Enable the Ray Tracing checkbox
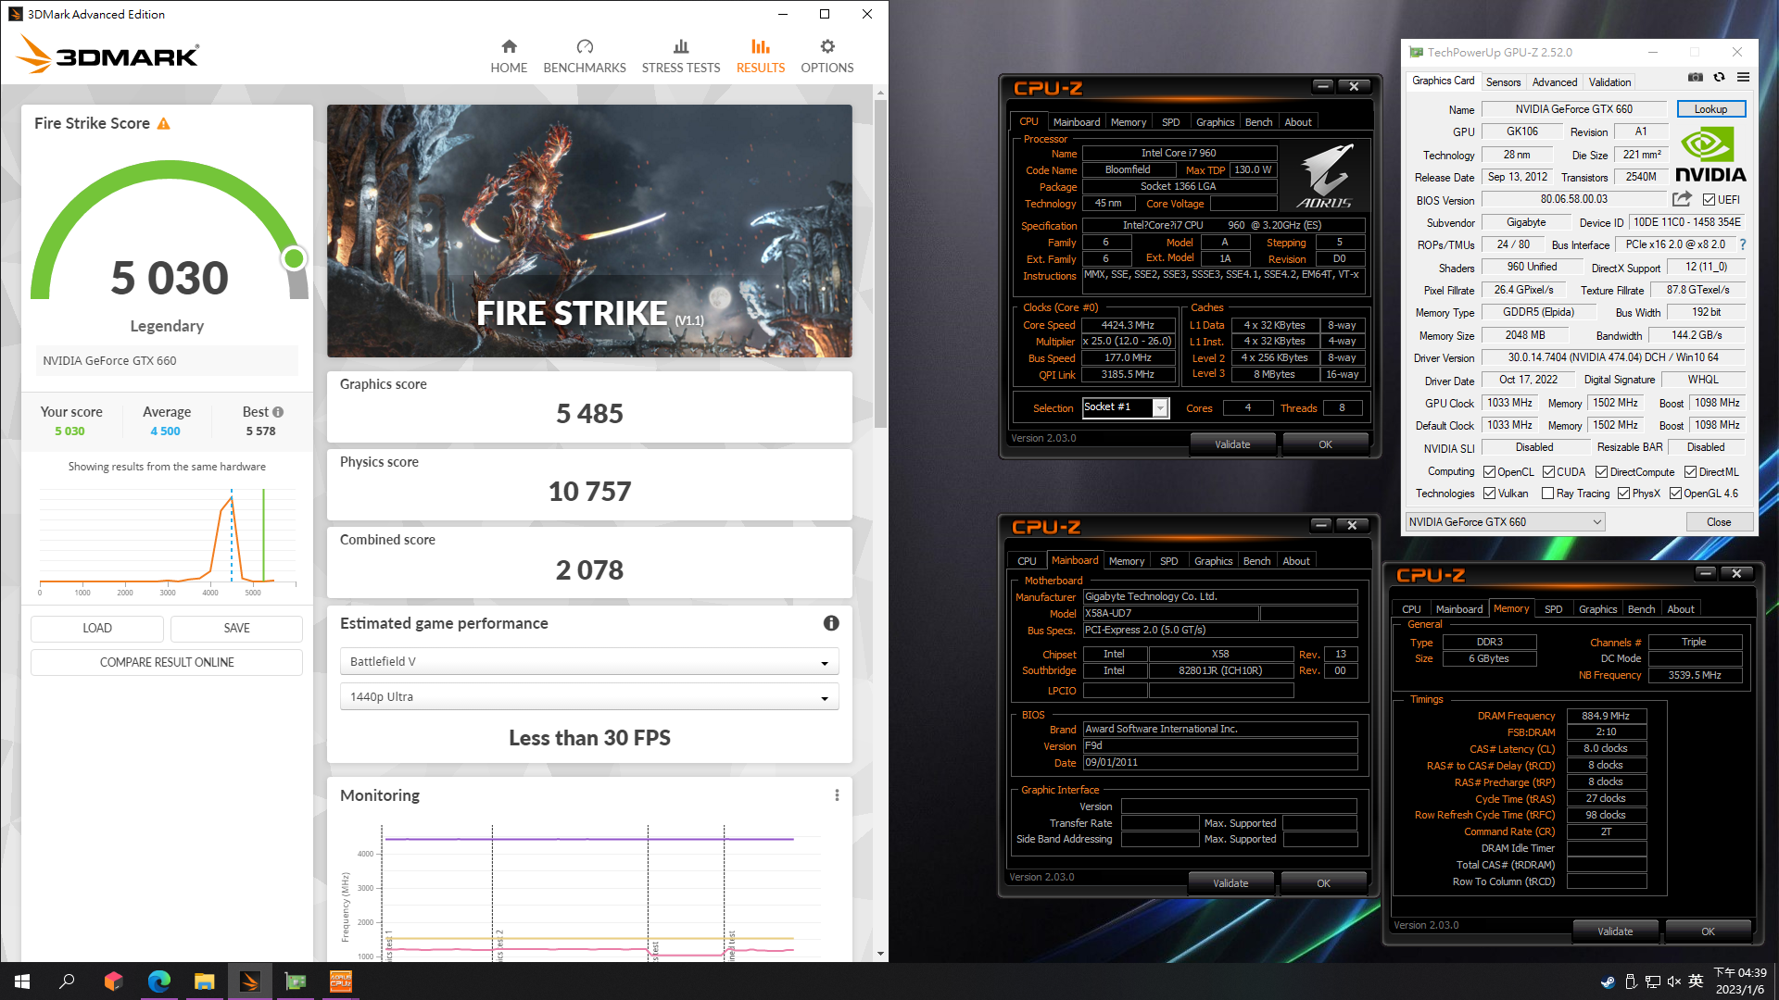This screenshot has width=1779, height=1000. [1547, 494]
